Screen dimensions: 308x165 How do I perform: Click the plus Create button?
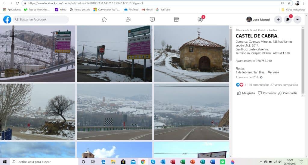click(278, 20)
